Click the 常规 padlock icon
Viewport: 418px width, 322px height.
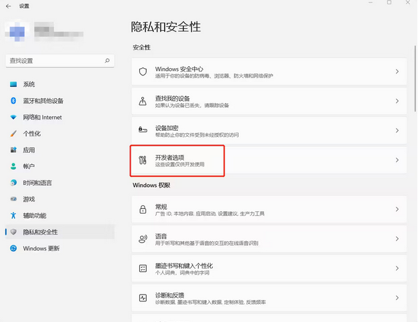click(143, 209)
